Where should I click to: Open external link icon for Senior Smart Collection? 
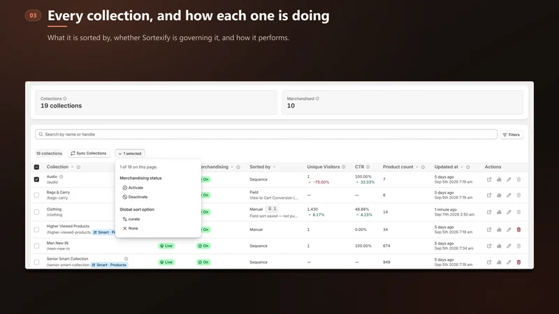click(x=488, y=262)
